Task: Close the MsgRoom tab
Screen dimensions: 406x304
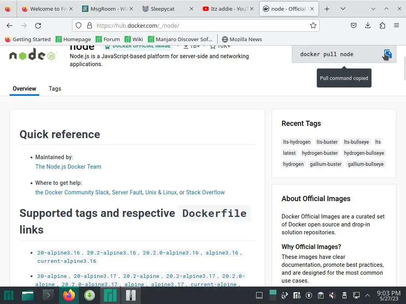Action: pyautogui.click(x=131, y=9)
